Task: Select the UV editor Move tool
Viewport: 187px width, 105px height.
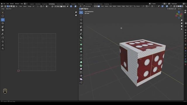Action: (3, 20)
